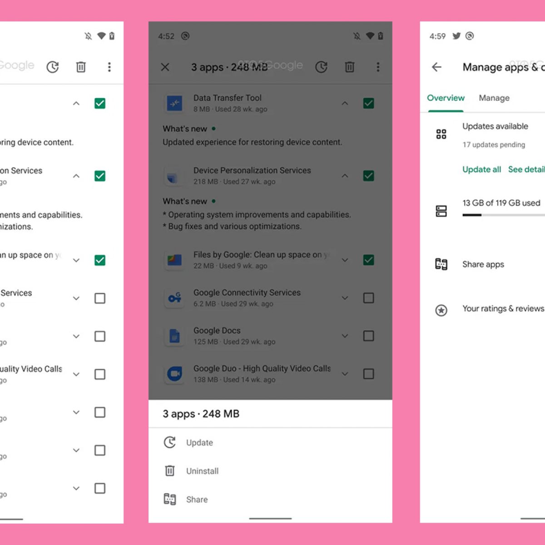Uncheck Device Personalization Services checkbox
Screen dimensions: 545x545
369,176
